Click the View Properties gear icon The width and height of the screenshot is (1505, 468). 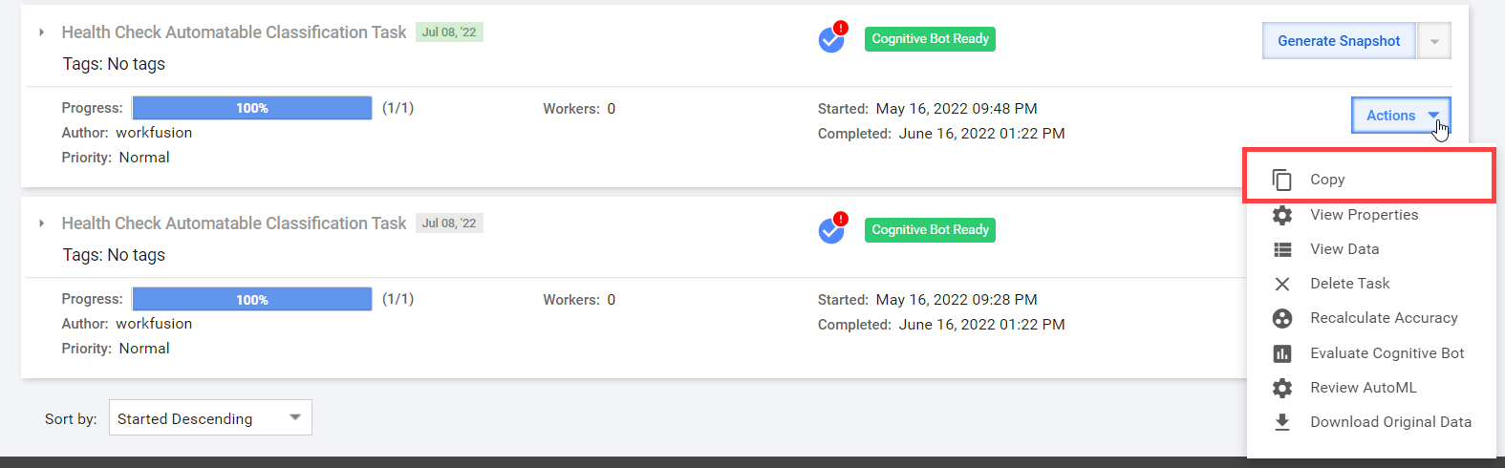pyautogui.click(x=1282, y=215)
